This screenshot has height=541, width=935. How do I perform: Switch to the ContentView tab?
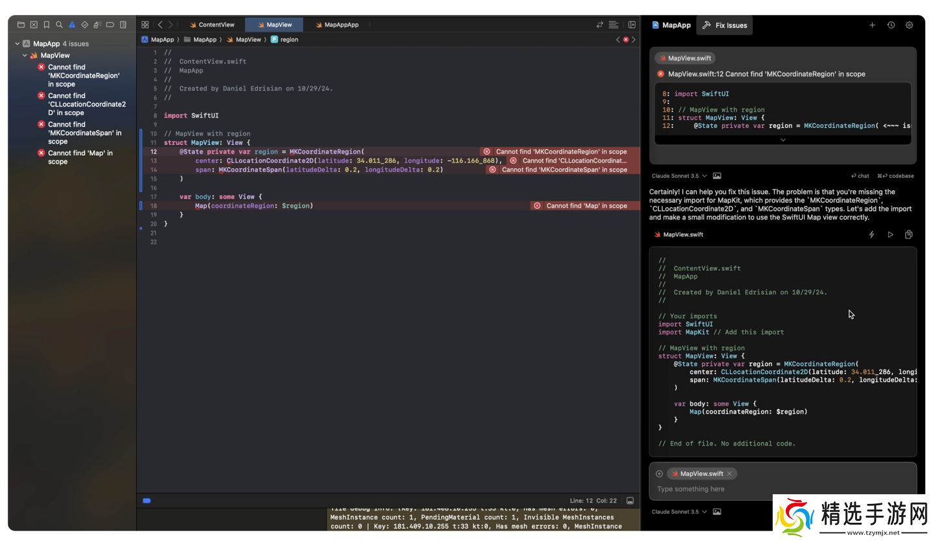(x=212, y=25)
